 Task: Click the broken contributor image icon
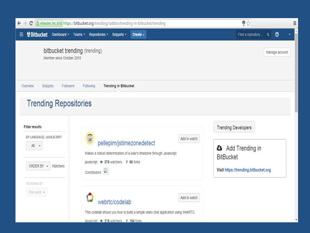(x=106, y=171)
